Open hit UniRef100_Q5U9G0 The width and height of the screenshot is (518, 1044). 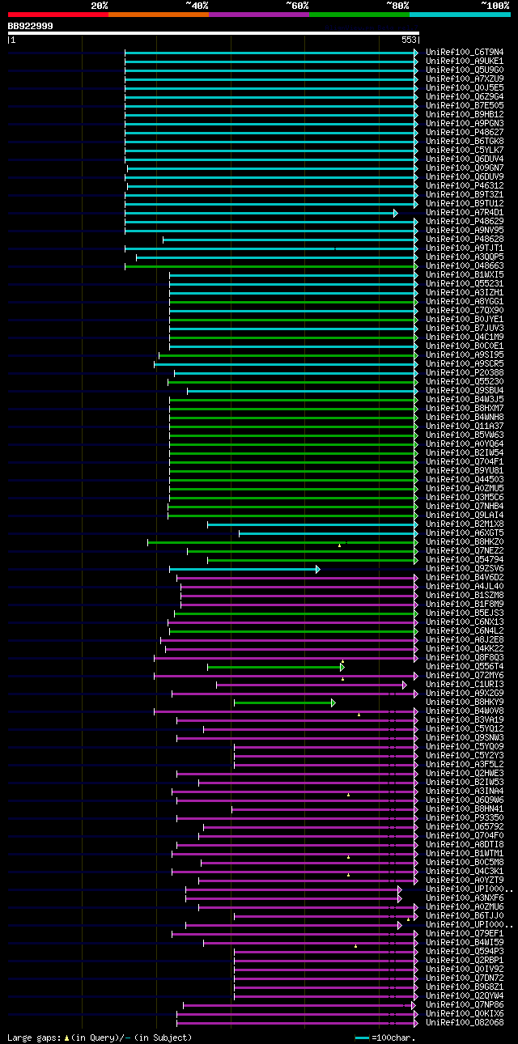tap(465, 70)
